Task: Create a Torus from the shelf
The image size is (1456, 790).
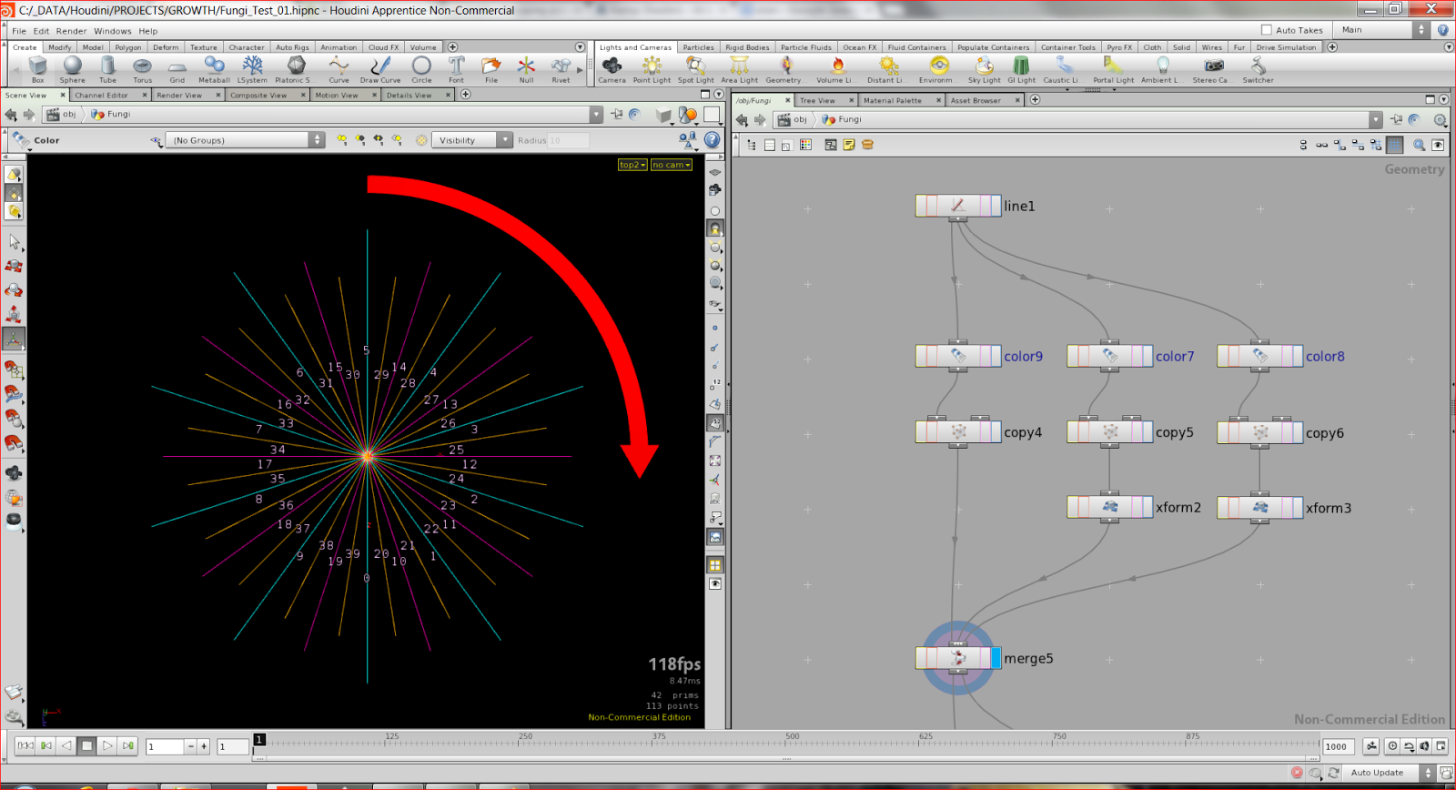Action: (143, 69)
